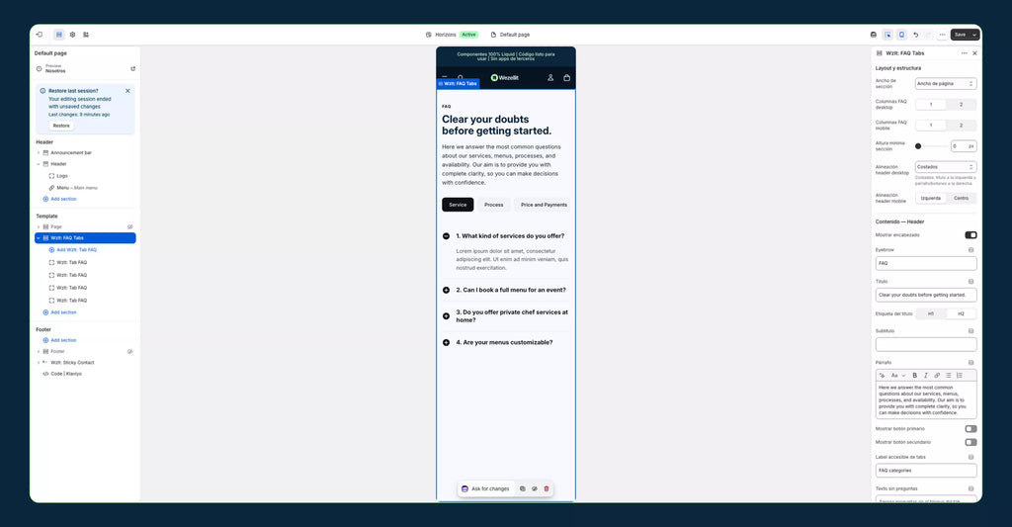Click the Save button

(961, 35)
